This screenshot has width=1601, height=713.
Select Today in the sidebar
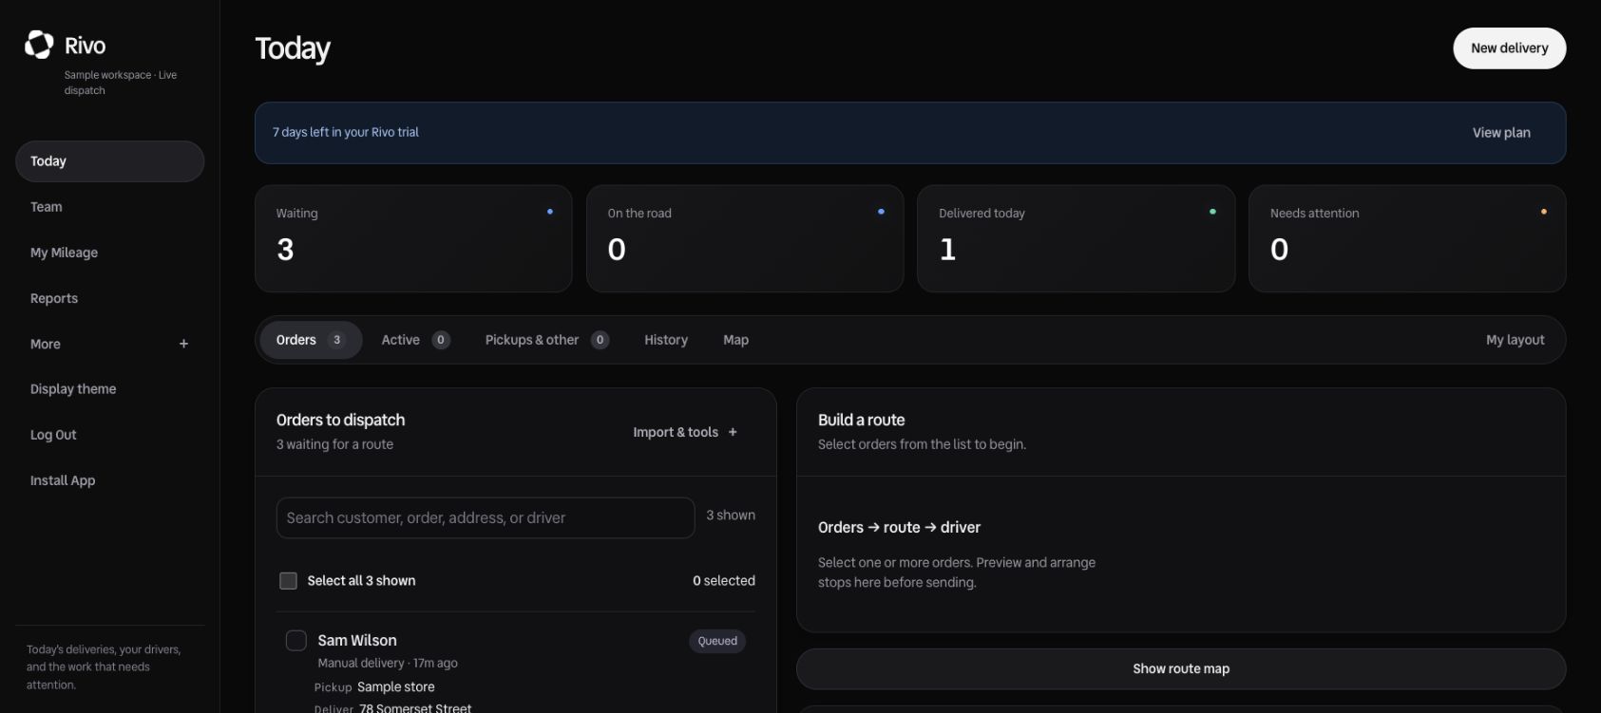pyautogui.click(x=109, y=161)
